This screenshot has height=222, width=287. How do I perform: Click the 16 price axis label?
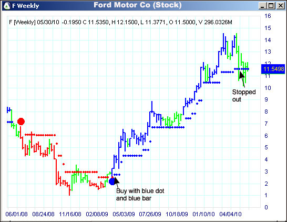pyautogui.click(x=268, y=16)
